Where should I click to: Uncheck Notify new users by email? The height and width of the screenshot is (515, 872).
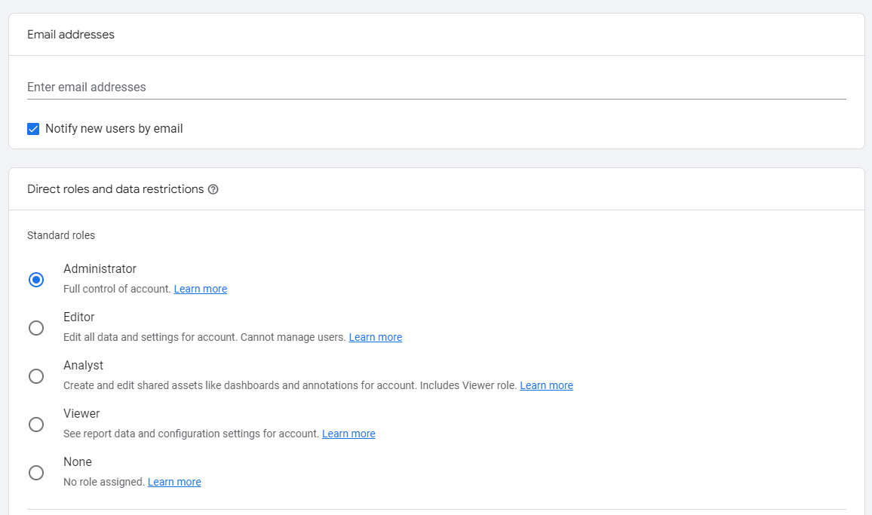click(33, 129)
